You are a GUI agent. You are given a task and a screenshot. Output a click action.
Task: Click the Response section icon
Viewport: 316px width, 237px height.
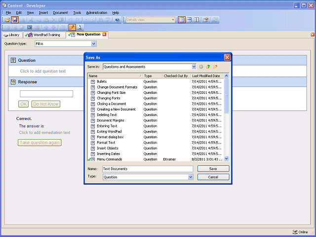pos(13,82)
